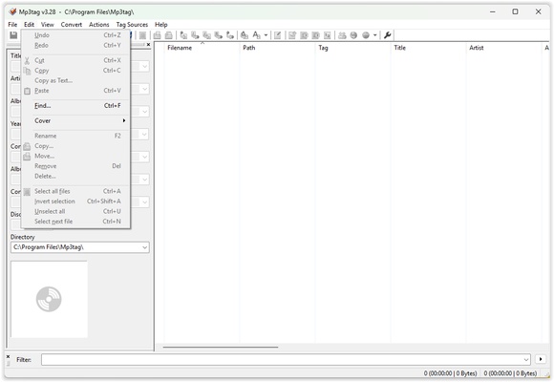
Task: Click the Create playlist (all files) icon
Action: pos(304,35)
